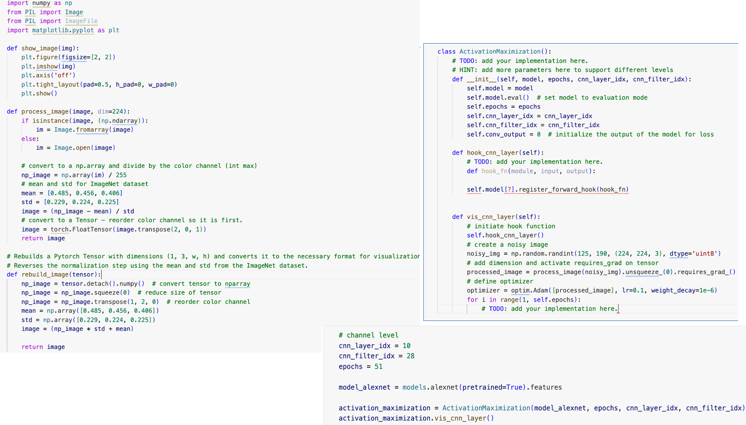Click the Image import from PIL
The image size is (746, 425).
(74, 12)
